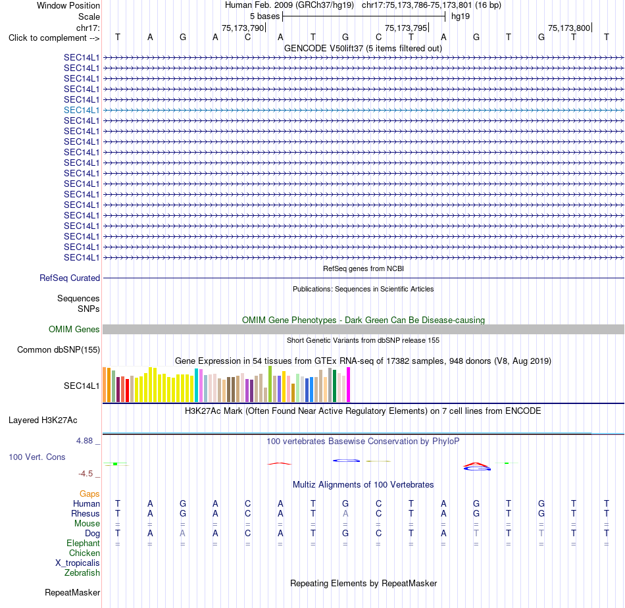This screenshot has height=608, width=625.
Task: Click the Chicken alignment row label
Action: (84, 553)
